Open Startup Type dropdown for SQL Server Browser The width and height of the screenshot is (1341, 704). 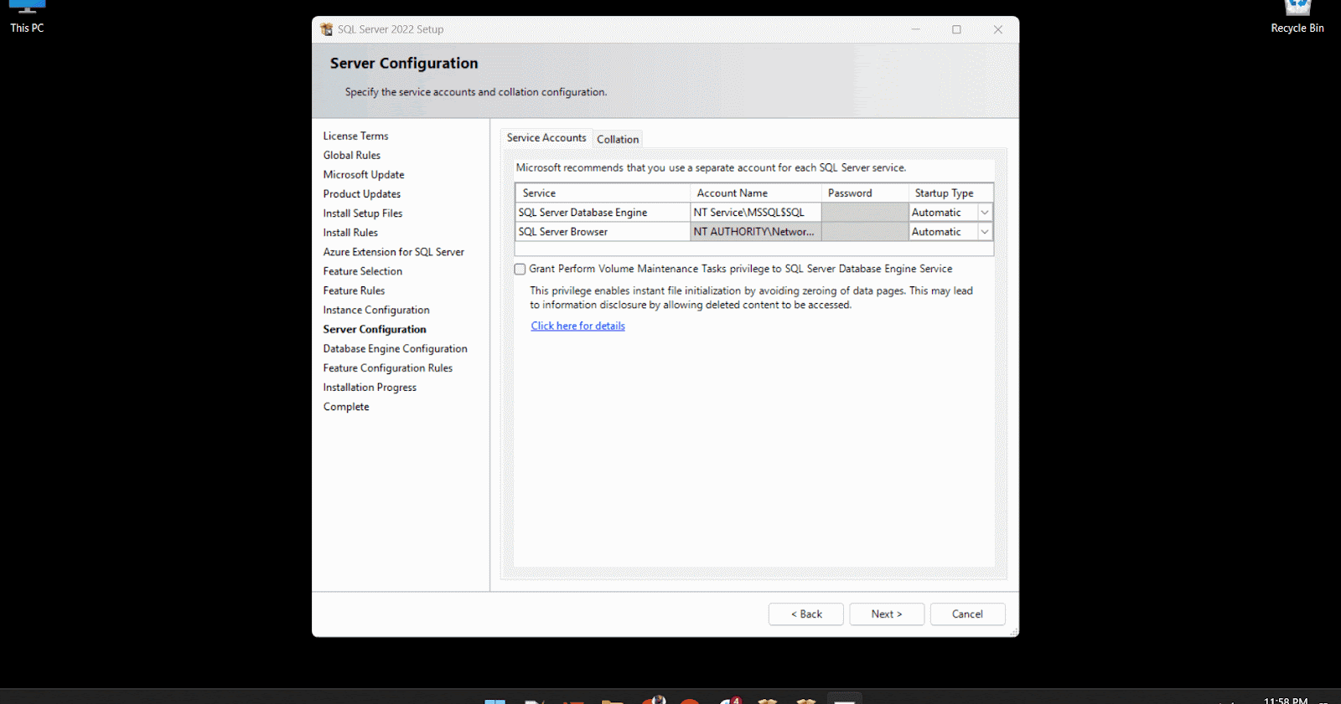[x=985, y=232]
